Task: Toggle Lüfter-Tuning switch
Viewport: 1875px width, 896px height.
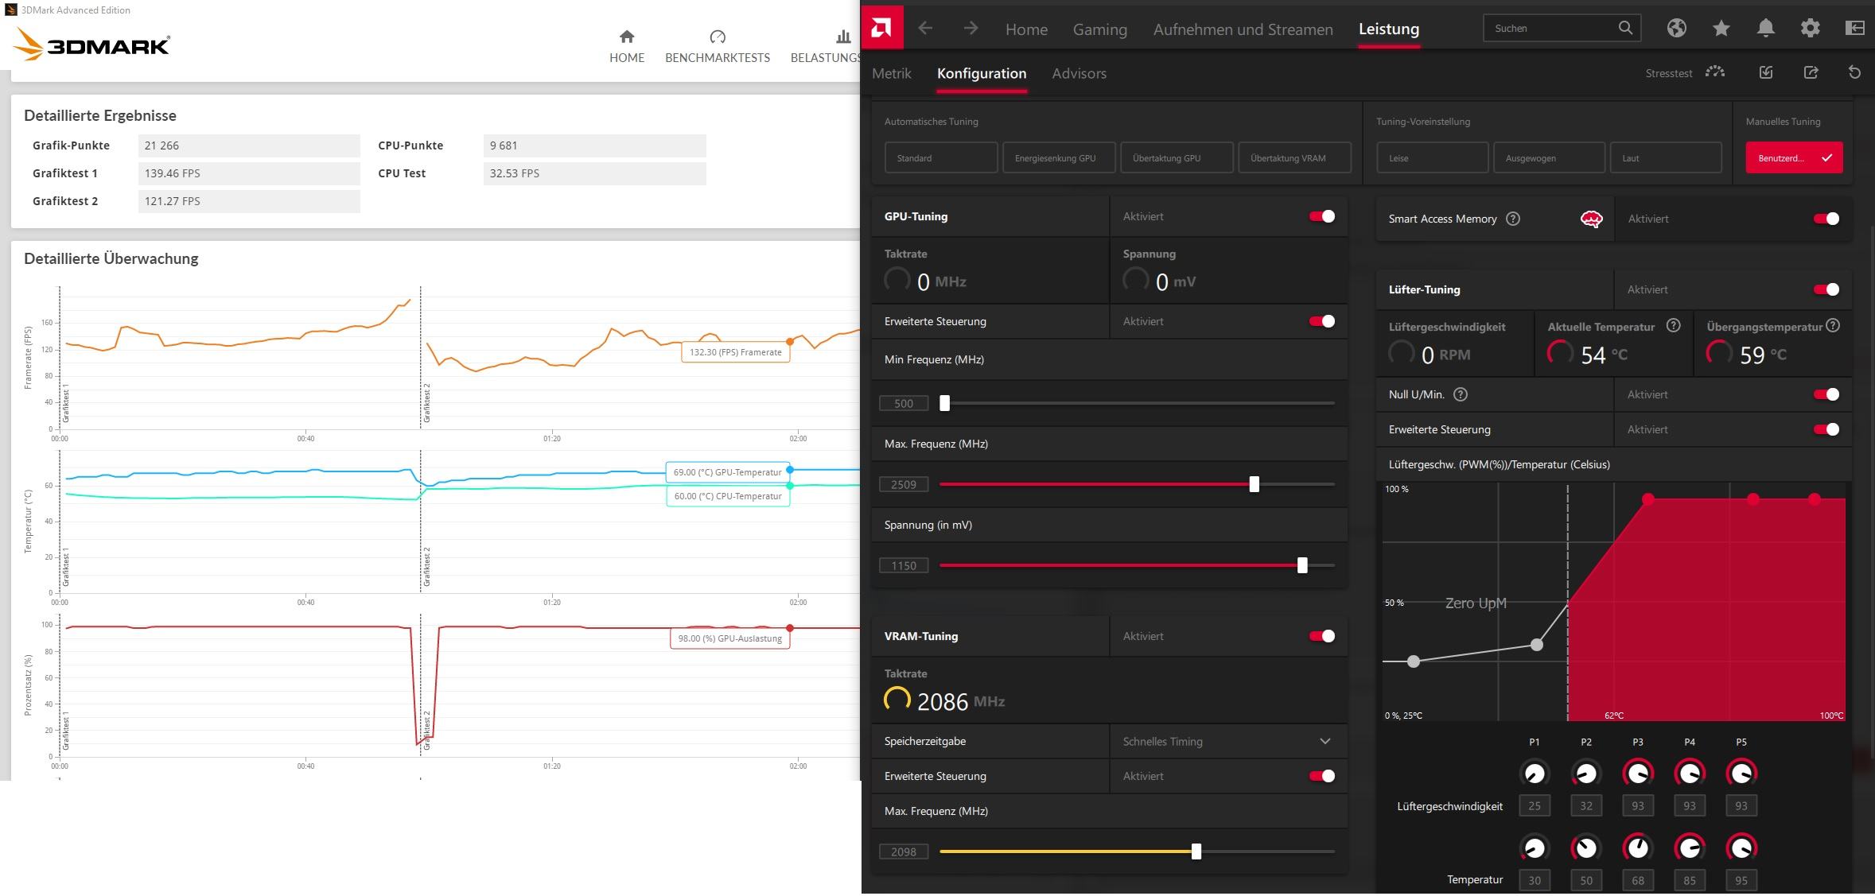Action: coord(1826,289)
